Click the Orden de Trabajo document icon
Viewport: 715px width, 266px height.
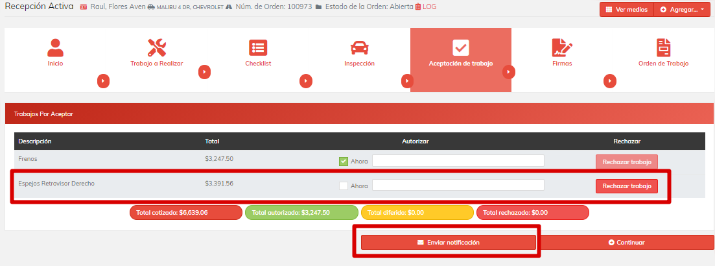[663, 47]
